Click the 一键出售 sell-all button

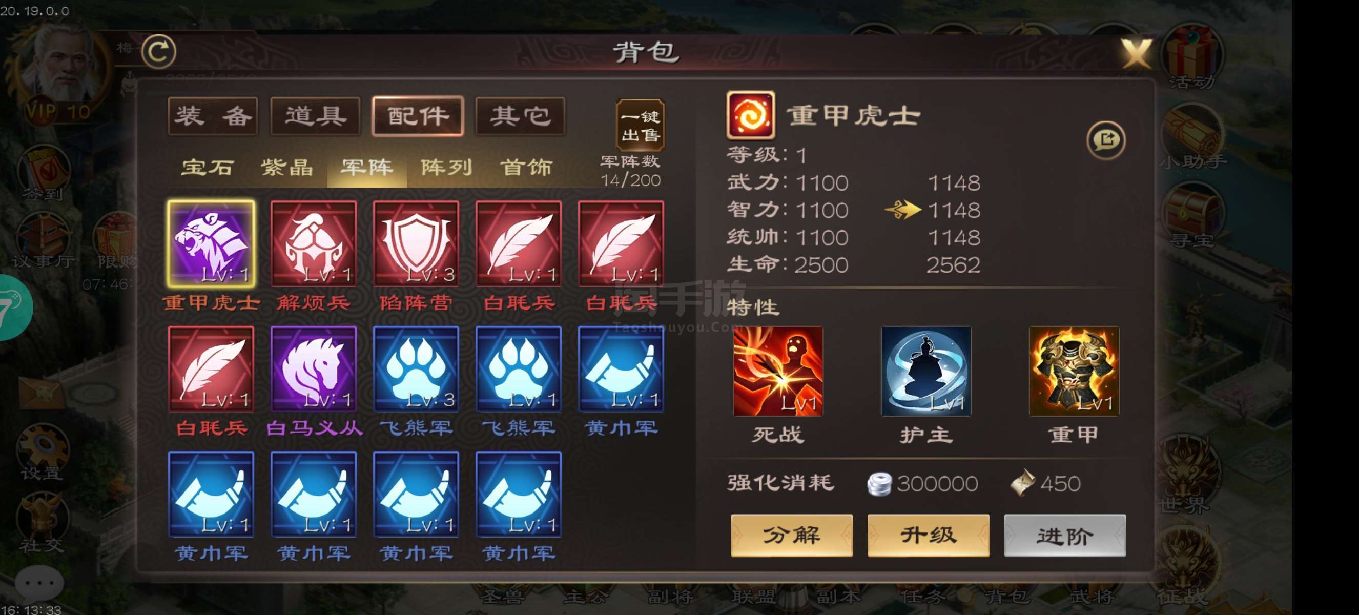click(x=641, y=126)
